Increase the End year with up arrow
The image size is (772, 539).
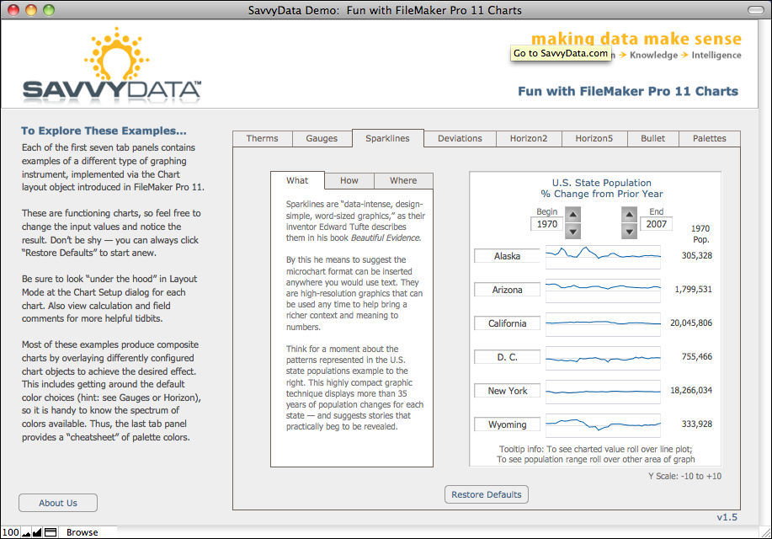629,214
